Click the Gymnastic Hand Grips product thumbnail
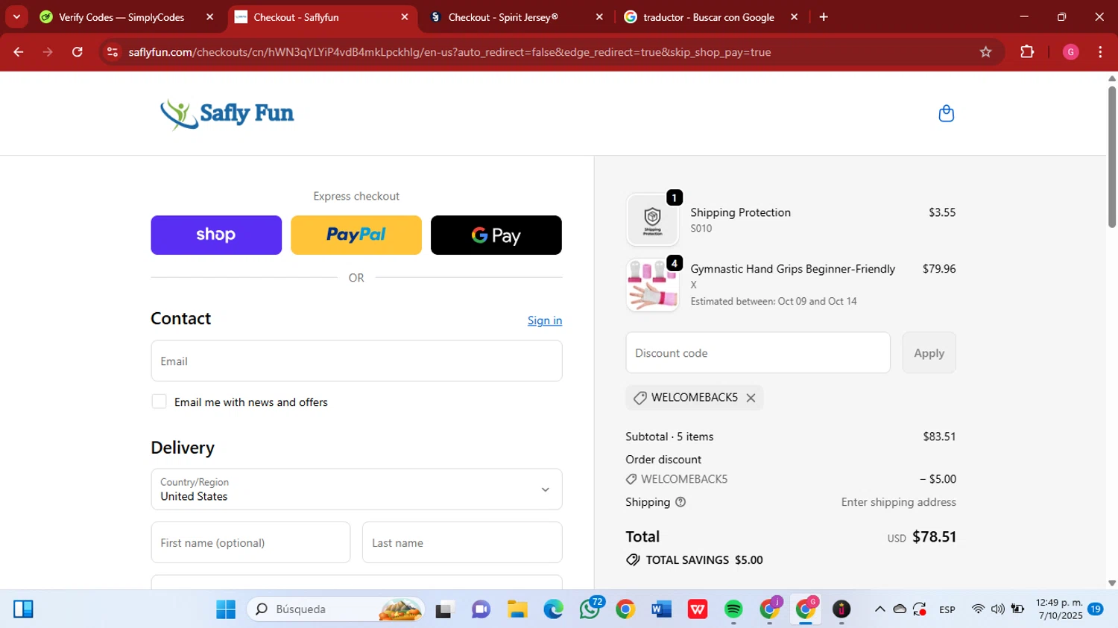Image resolution: width=1118 pixels, height=628 pixels. tap(653, 285)
